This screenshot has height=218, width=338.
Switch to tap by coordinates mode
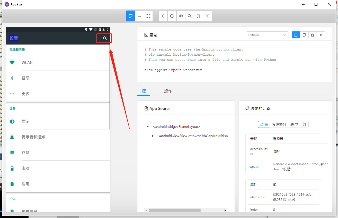(x=148, y=16)
